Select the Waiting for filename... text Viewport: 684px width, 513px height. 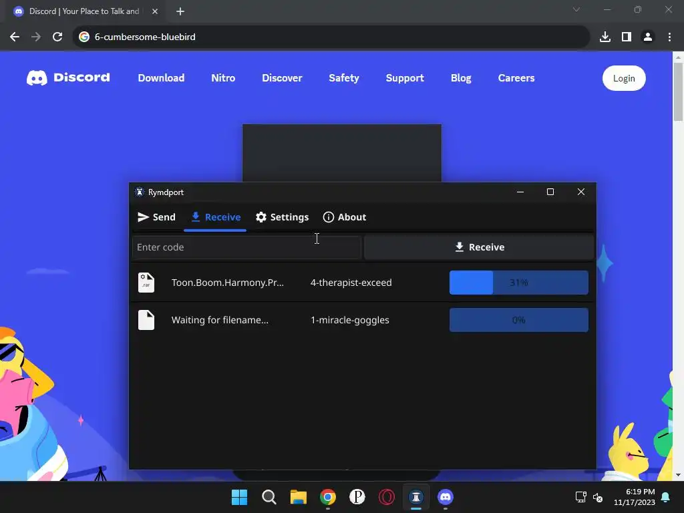[220, 320]
